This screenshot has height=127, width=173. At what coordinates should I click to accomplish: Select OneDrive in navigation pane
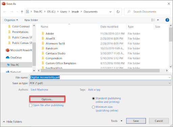14,57
